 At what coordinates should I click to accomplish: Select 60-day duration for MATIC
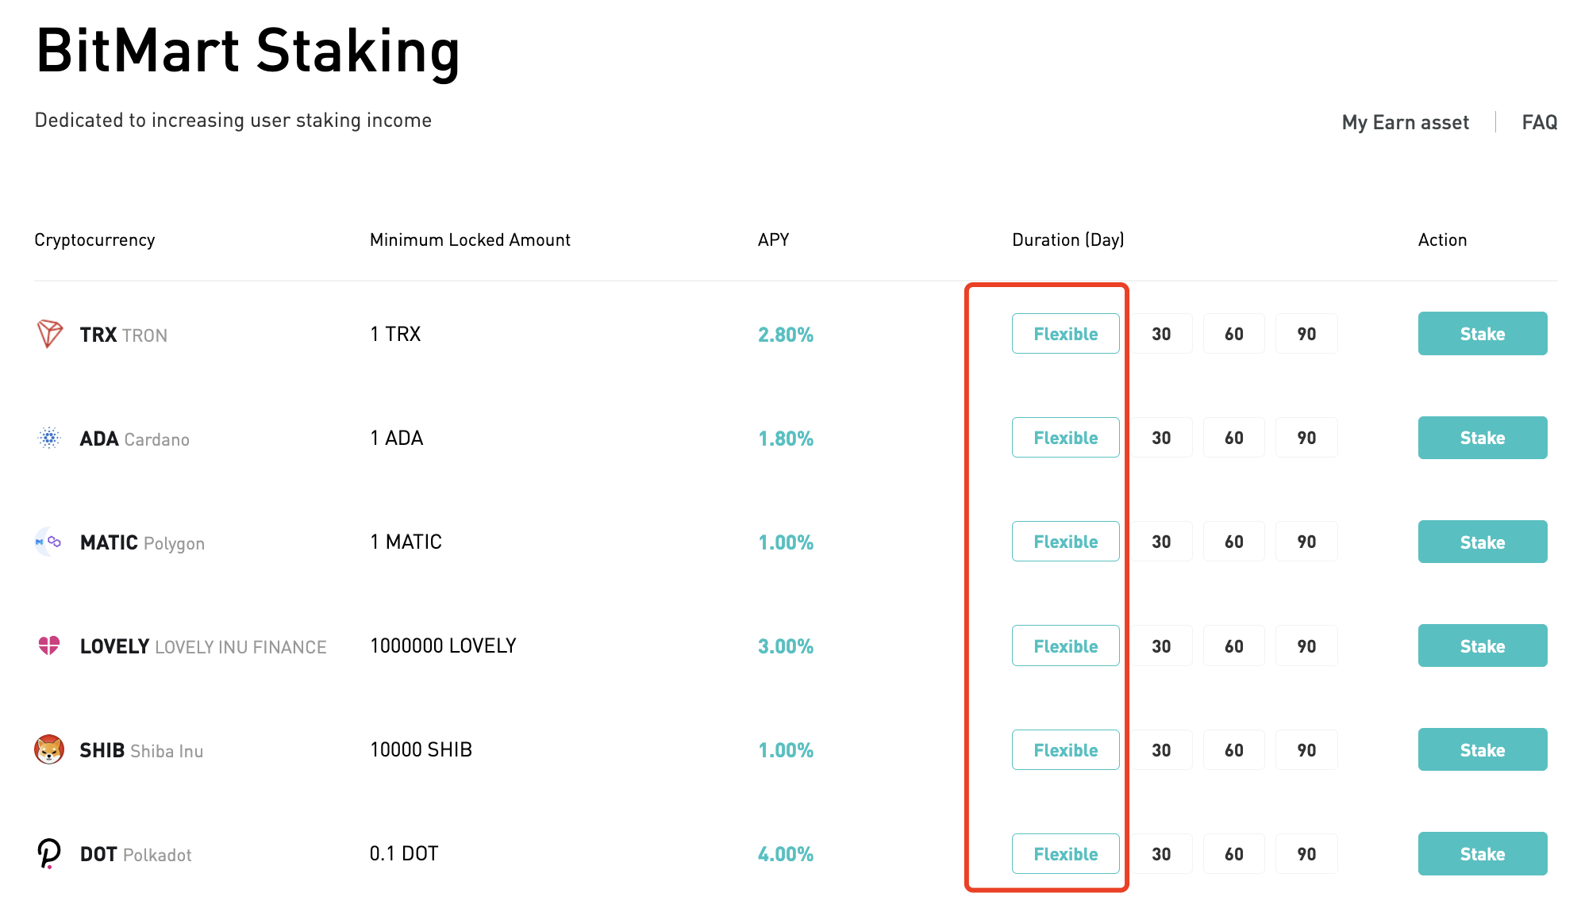pyautogui.click(x=1233, y=542)
